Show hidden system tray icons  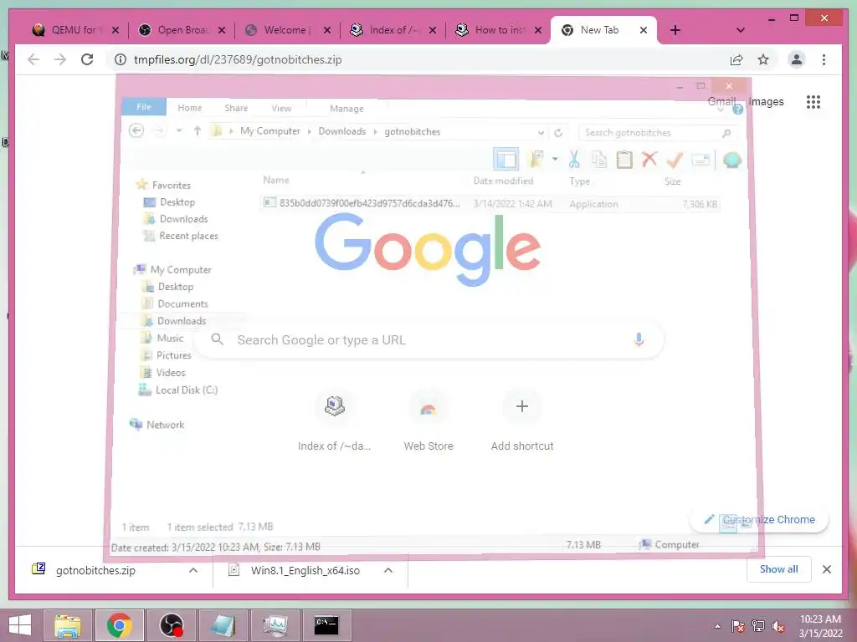(717, 626)
